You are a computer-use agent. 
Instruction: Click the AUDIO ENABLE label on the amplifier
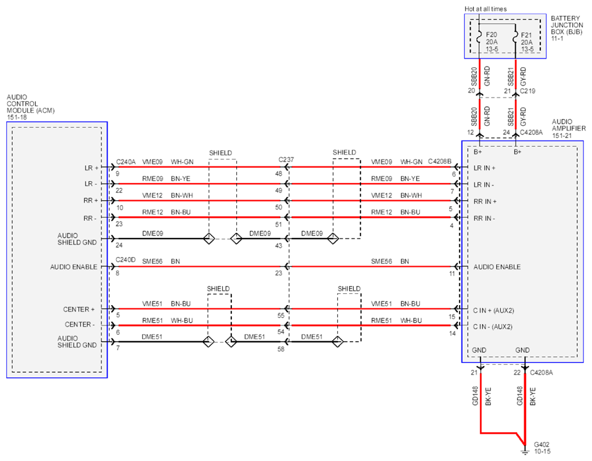(497, 267)
